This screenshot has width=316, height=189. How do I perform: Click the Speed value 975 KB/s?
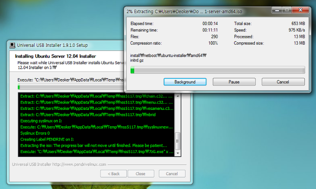(x=297, y=30)
